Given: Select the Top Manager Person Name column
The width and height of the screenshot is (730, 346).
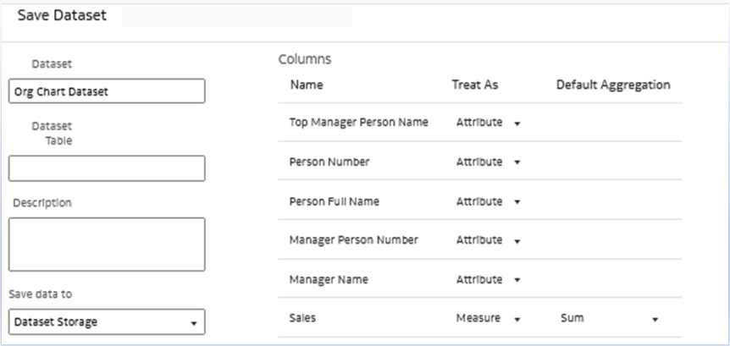Looking at the screenshot, I should click(x=358, y=123).
